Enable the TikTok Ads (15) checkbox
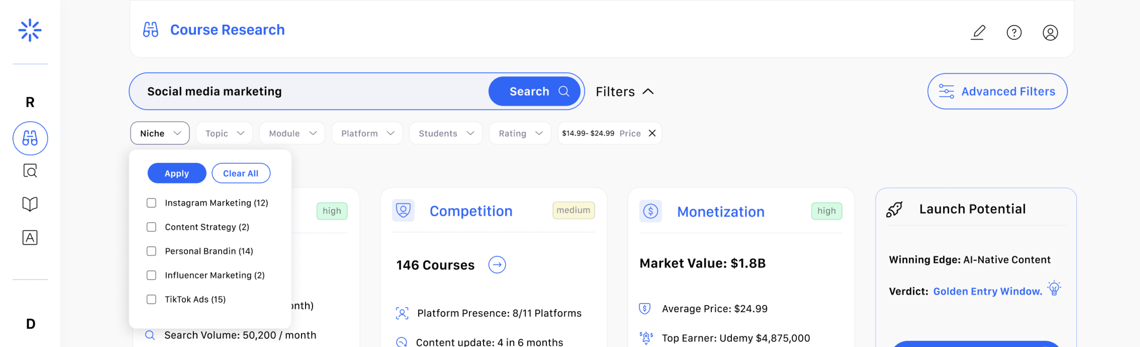 (x=151, y=299)
